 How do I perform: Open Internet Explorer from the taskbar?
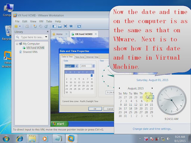[20, 139]
